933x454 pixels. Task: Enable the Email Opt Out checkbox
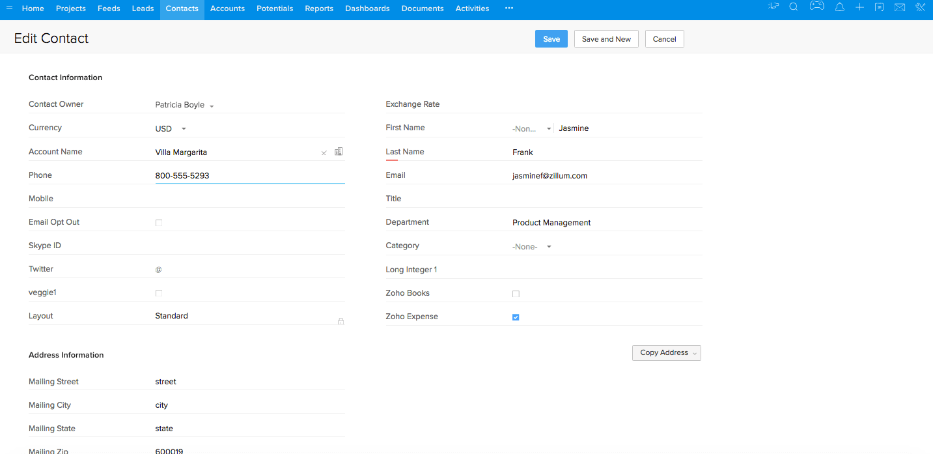[159, 222]
